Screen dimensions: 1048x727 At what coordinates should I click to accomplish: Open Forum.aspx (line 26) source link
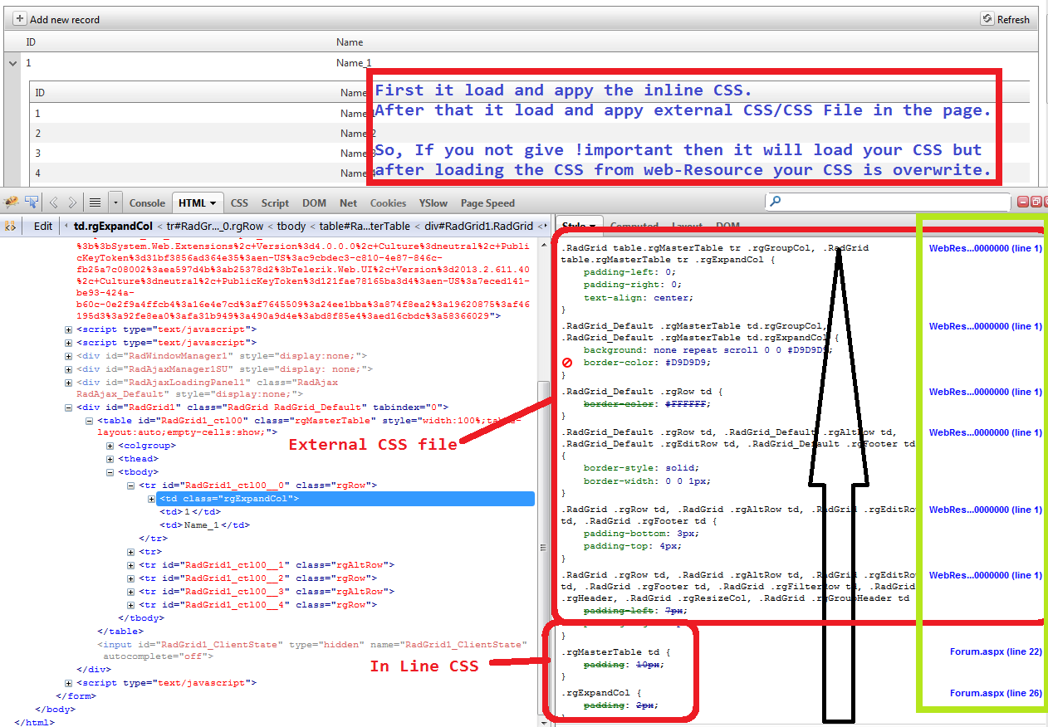[996, 692]
